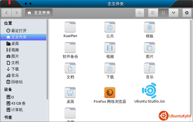The height and width of the screenshot is (122, 193).
Task: Open the KuaiPan folder
Action: (70, 27)
